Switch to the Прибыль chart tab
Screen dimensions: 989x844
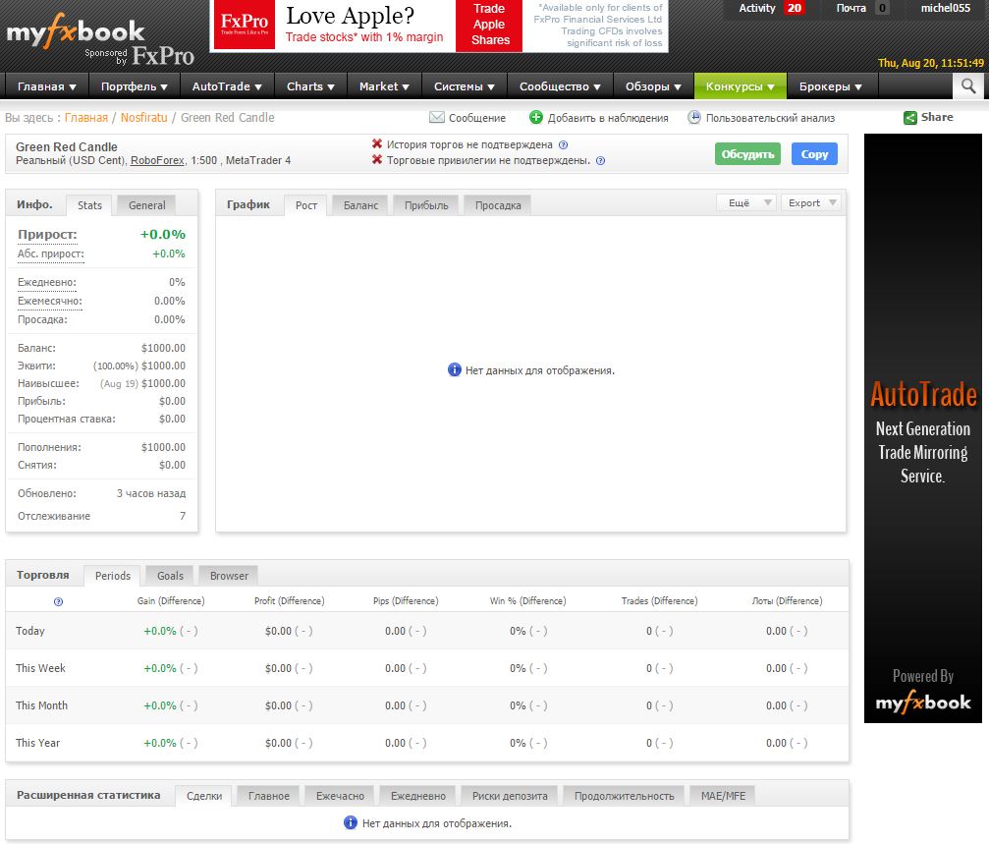(x=426, y=205)
